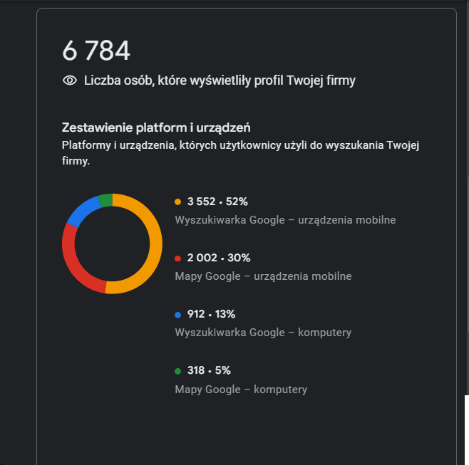The image size is (469, 465).
Task: Click the 'Liczba osób, które wyświetliły profil' text
Action: click(220, 80)
